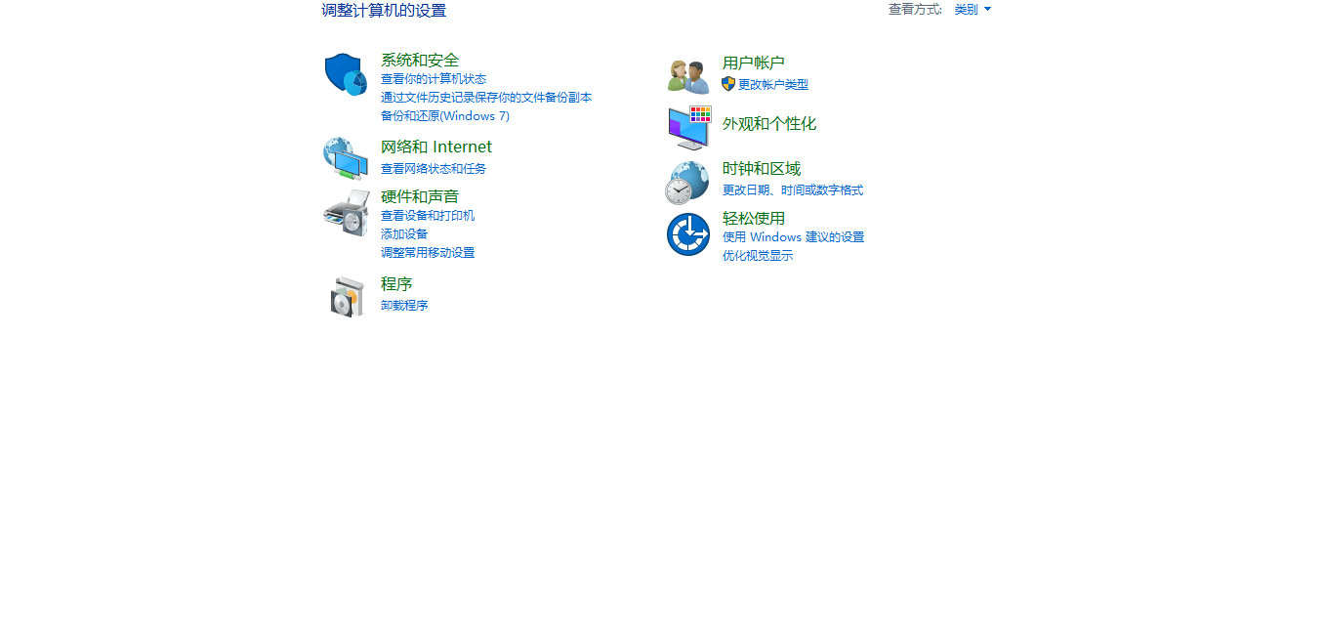Screen dimensions: 1326x631
Task: Click the 添加设备 link
Action: coord(404,234)
